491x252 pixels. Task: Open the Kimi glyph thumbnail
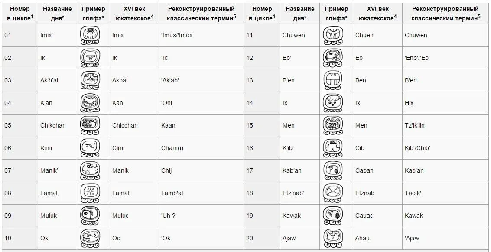(x=90, y=148)
